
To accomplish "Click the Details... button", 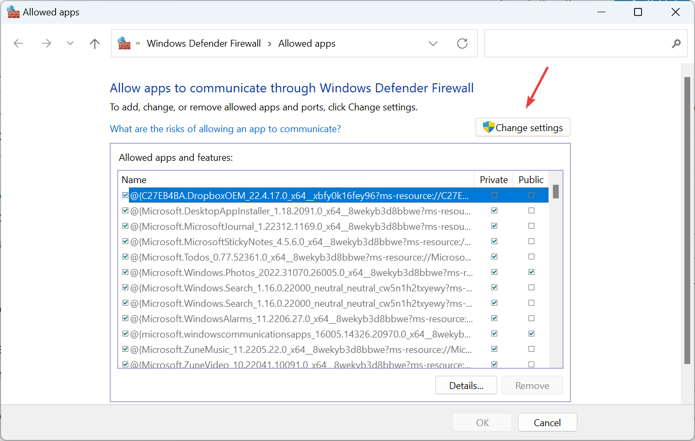I will [466, 386].
